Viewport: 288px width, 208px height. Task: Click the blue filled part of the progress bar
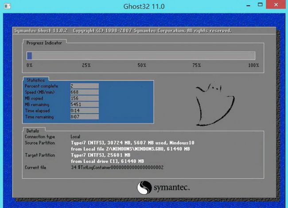point(29,56)
